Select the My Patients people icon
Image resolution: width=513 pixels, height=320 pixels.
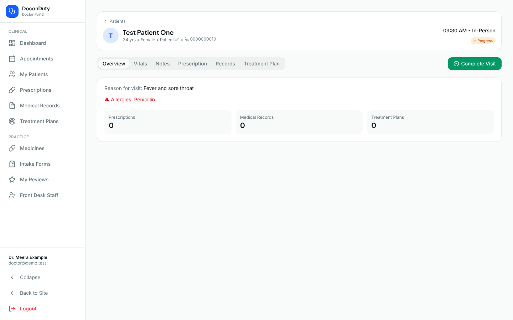12,74
